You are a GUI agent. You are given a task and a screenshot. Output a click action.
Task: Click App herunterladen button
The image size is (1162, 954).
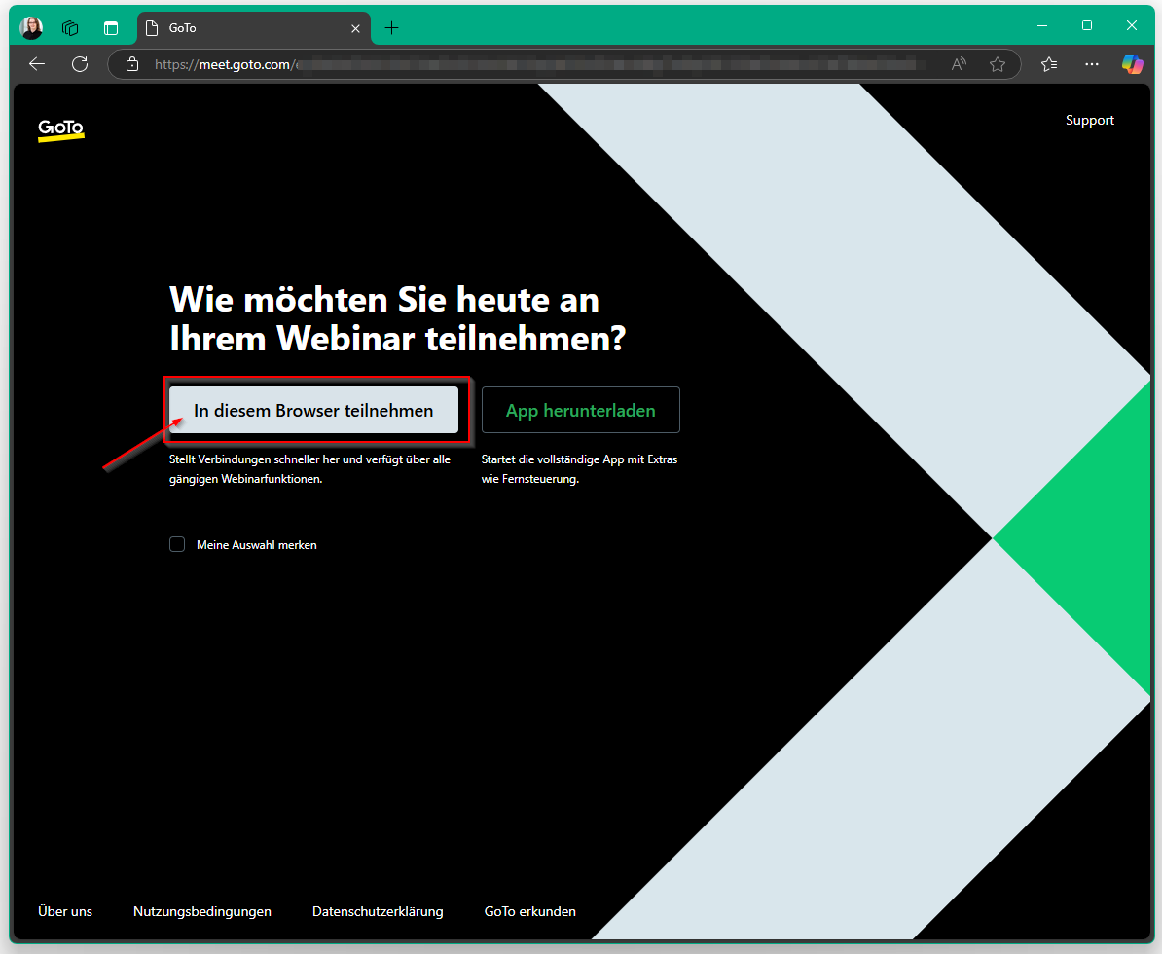[580, 410]
